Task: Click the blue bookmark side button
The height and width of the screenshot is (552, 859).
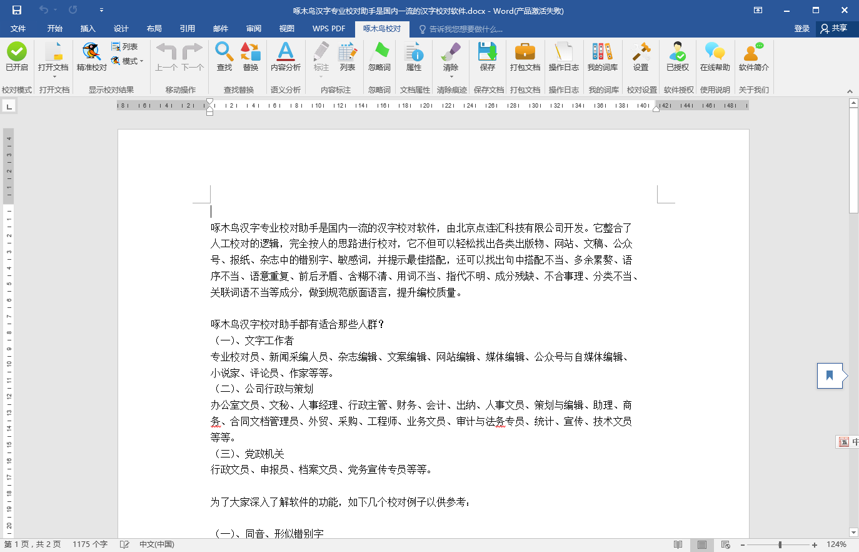Action: [830, 376]
